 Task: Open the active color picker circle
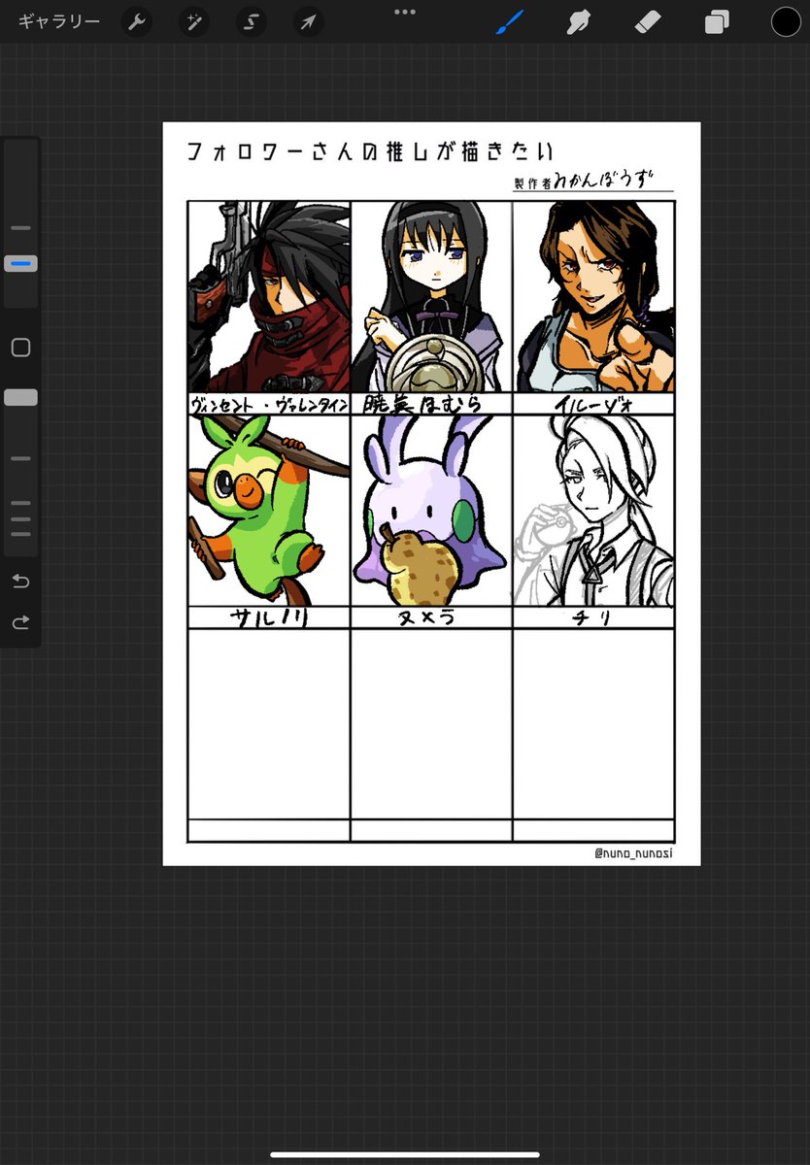click(786, 21)
